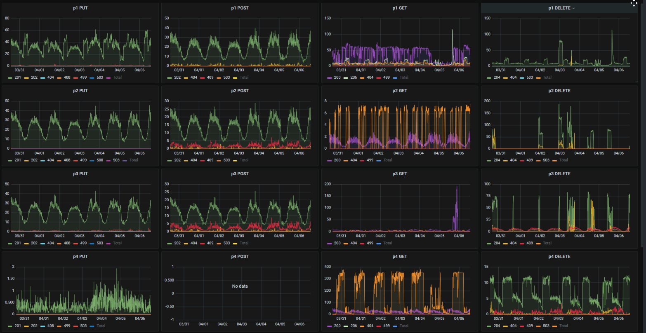Viewport: 646px width, 333px height.
Task: Open the p2 POST panel title menu
Action: (240, 91)
